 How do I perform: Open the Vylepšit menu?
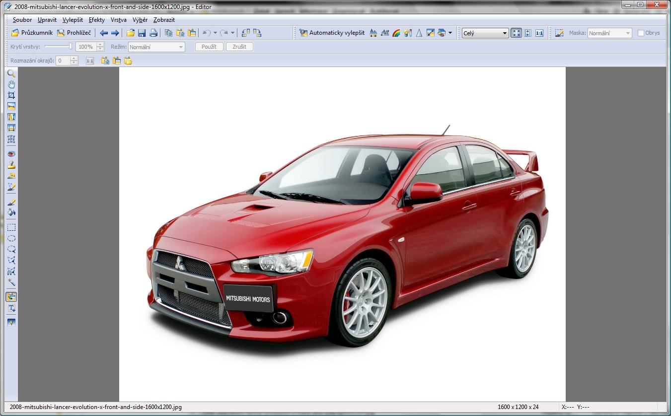point(73,20)
